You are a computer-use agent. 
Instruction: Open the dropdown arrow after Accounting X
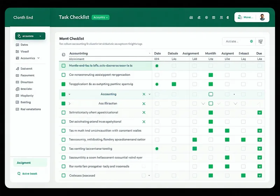coord(150,94)
